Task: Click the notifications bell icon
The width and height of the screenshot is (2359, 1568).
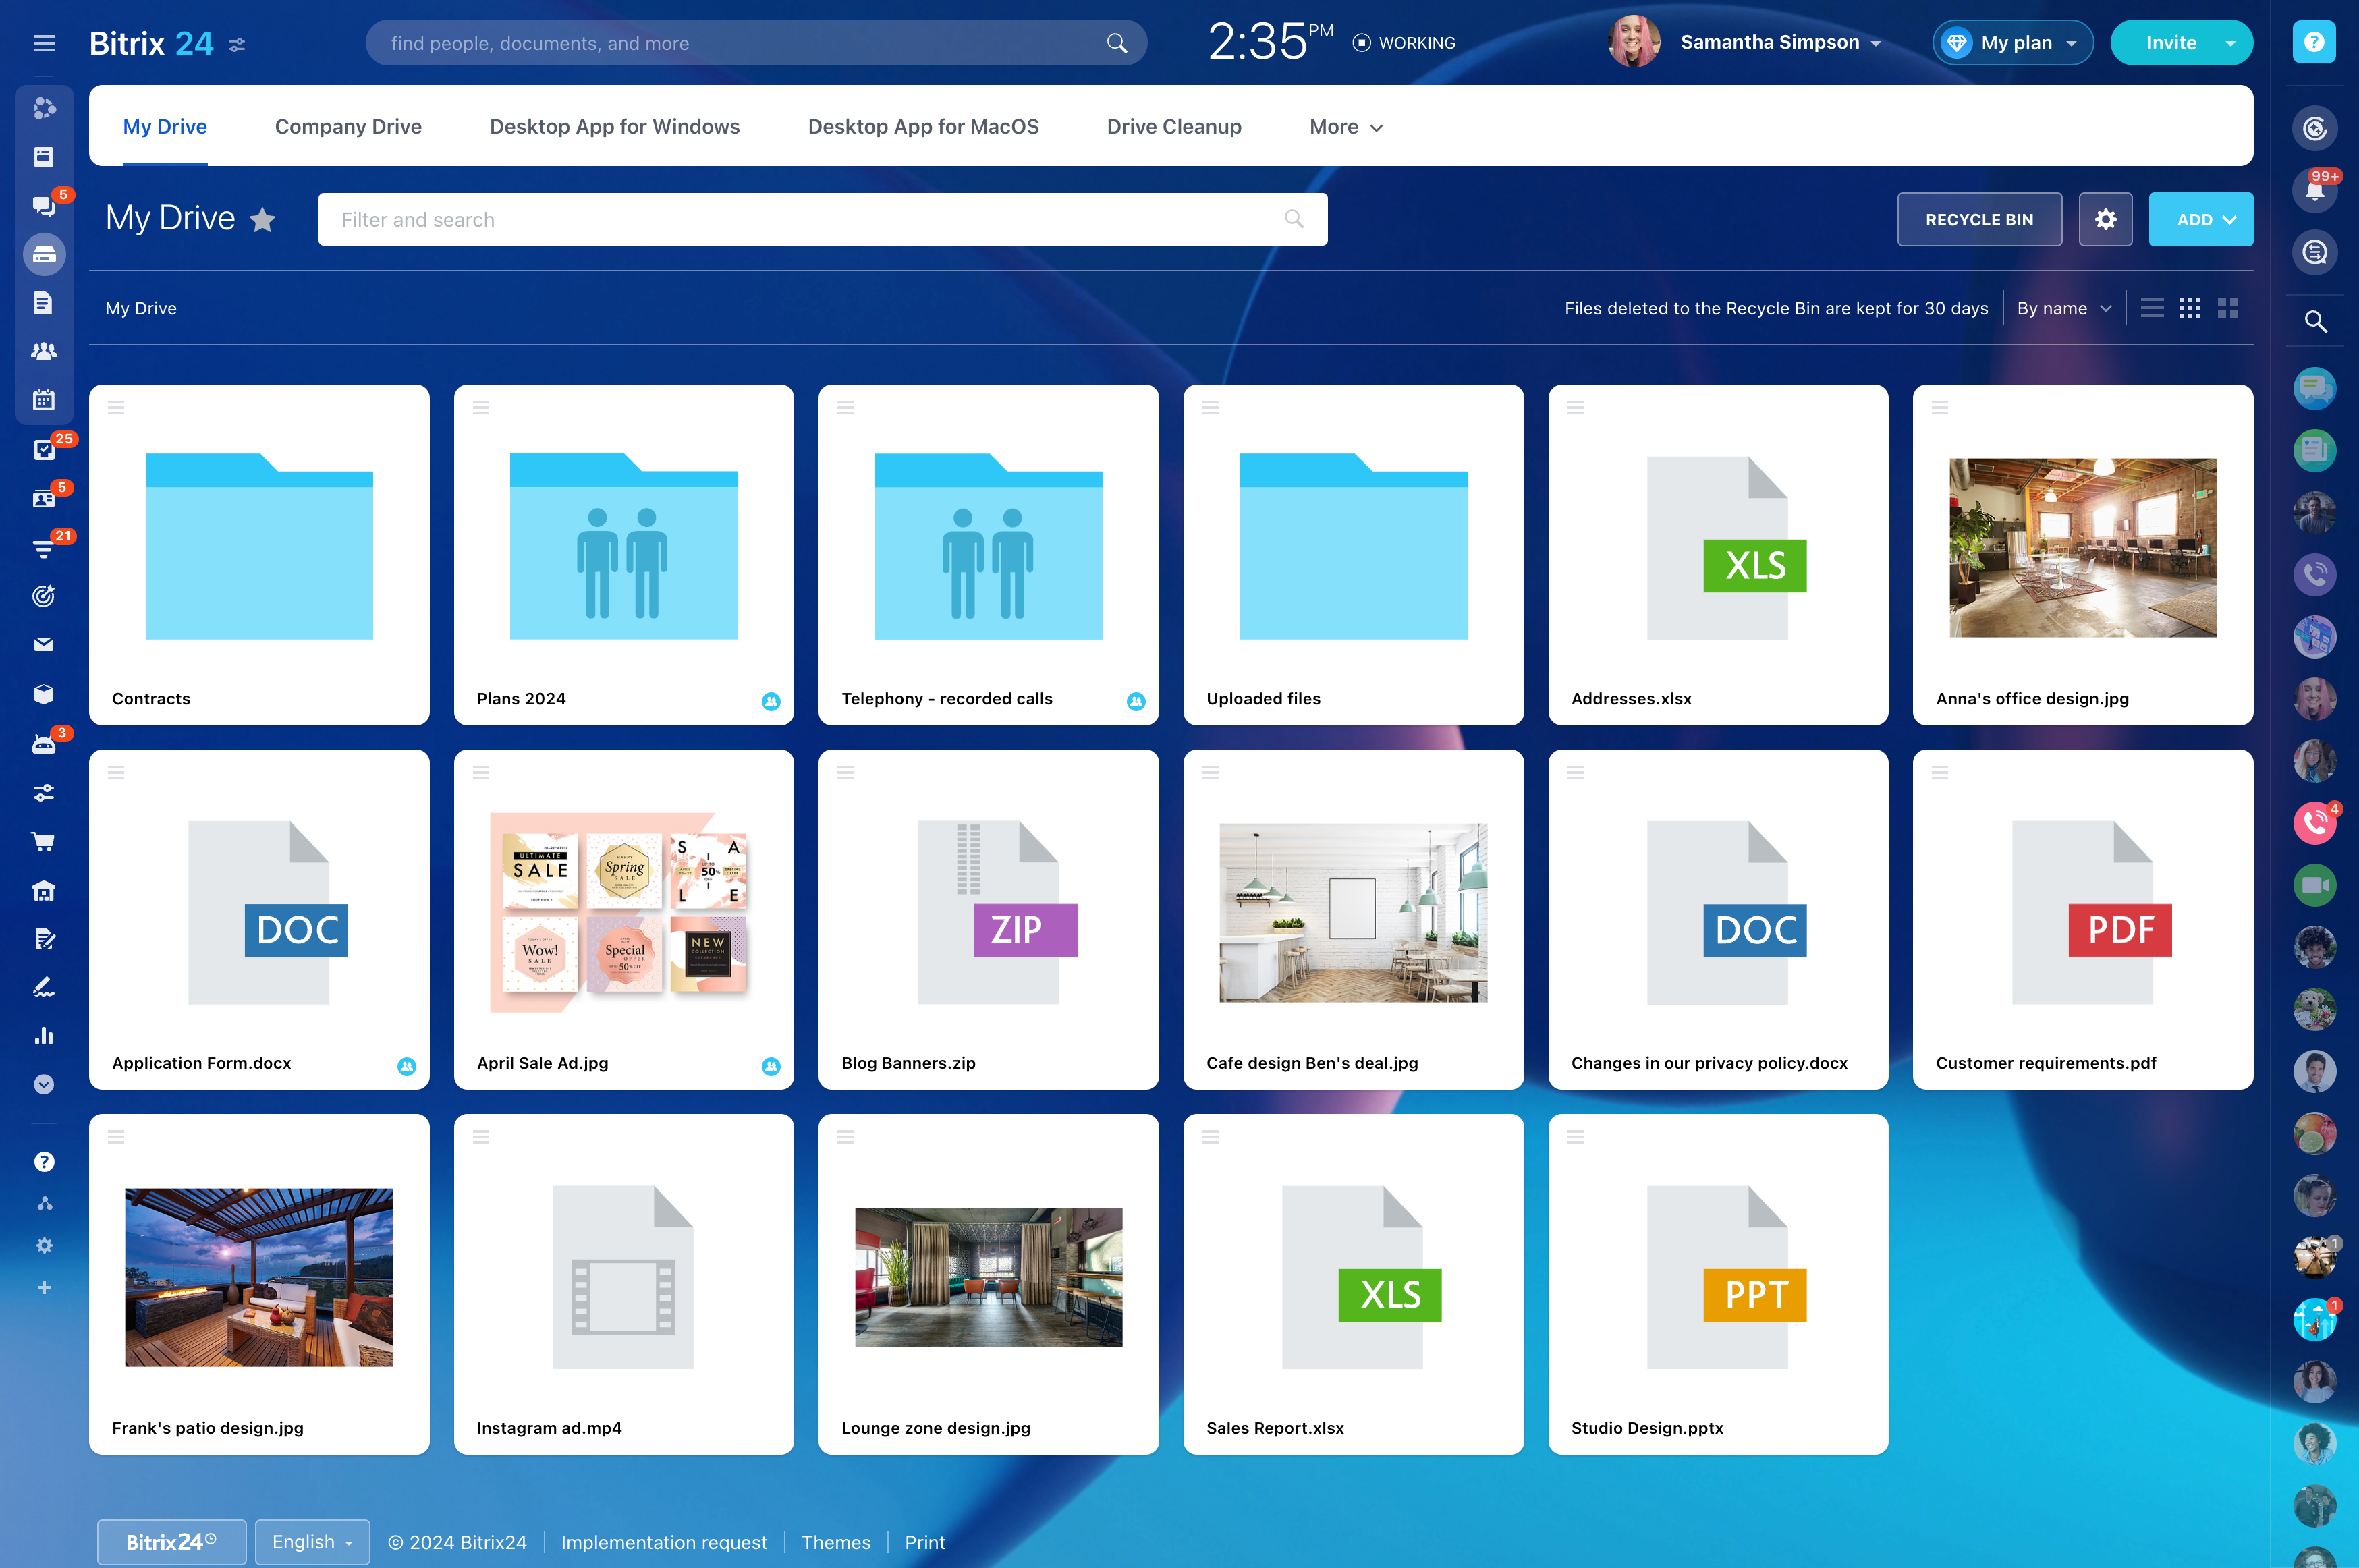Action: 2314,190
